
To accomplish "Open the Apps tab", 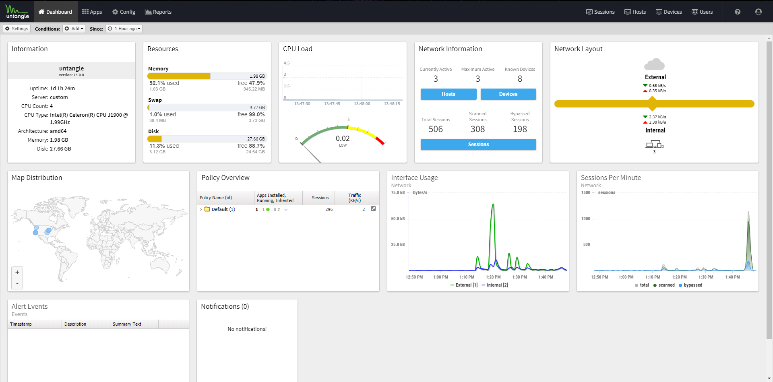I will 92,12.
